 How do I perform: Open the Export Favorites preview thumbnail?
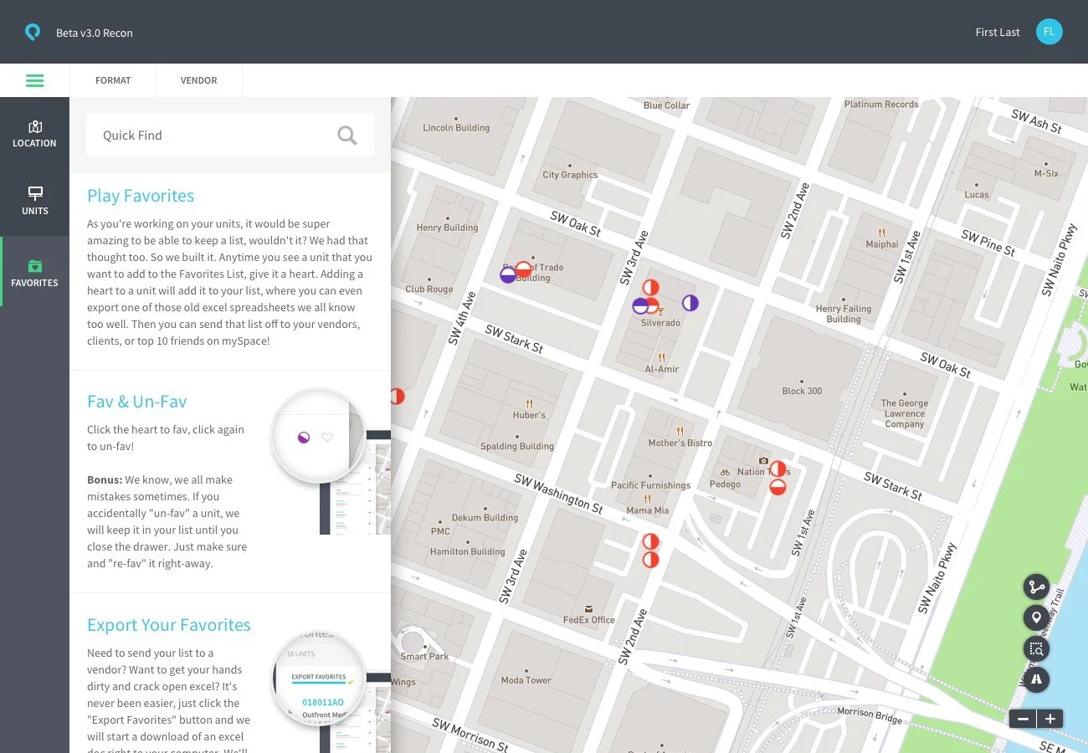point(318,679)
